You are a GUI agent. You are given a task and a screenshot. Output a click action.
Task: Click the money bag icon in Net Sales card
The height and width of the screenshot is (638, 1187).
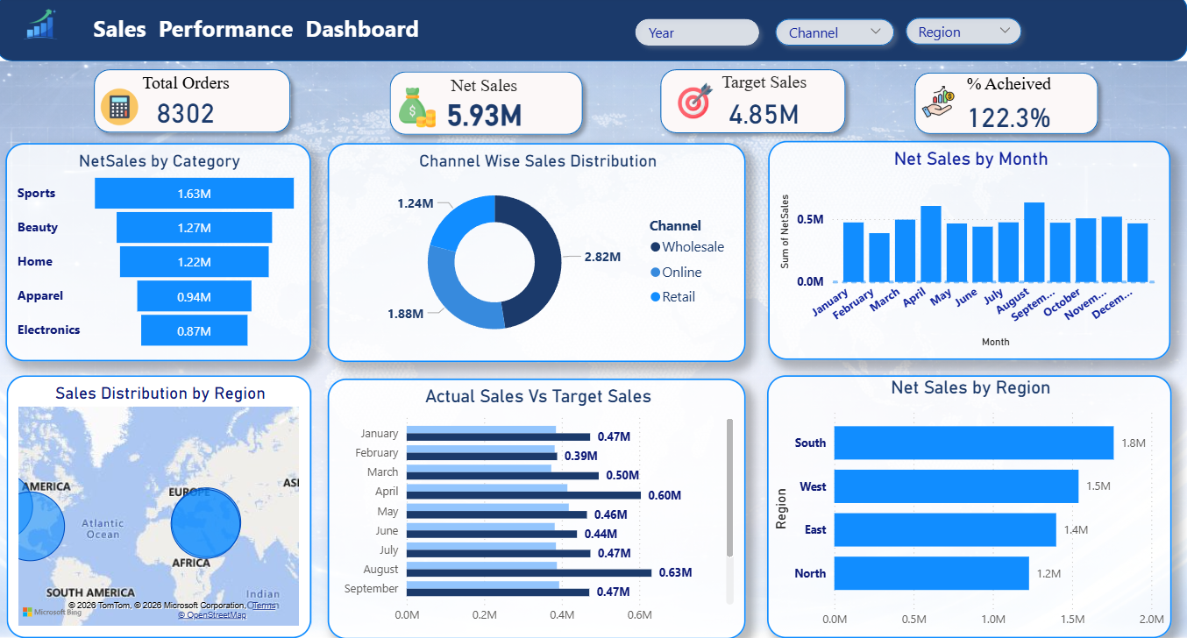416,107
